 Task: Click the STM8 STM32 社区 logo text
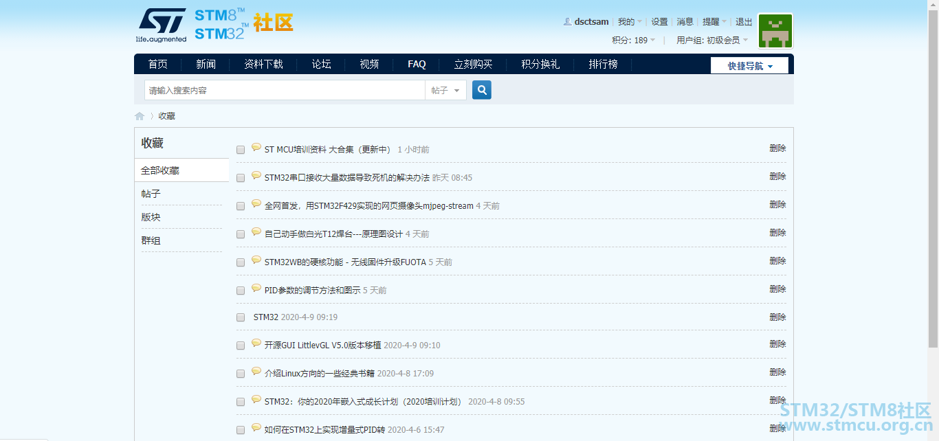(x=243, y=24)
